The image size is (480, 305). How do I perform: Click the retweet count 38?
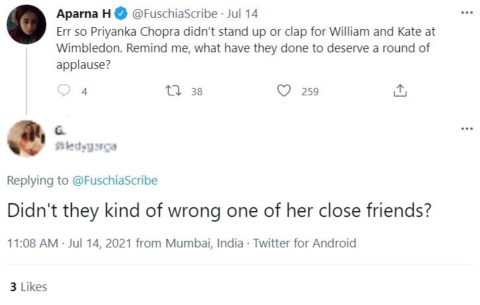[x=197, y=91]
